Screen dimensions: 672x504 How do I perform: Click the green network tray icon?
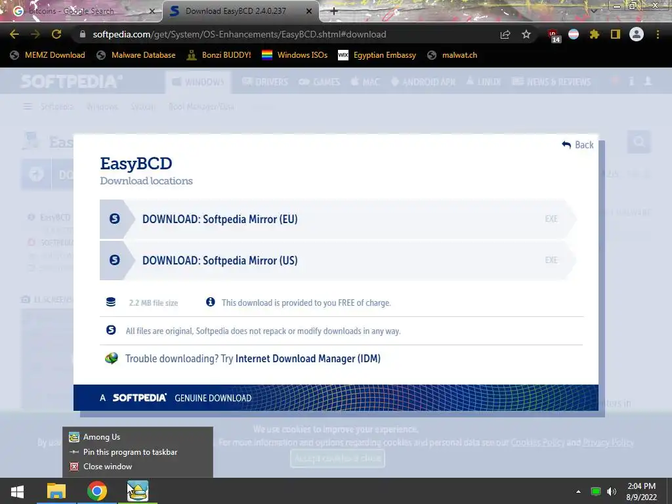pos(595,492)
